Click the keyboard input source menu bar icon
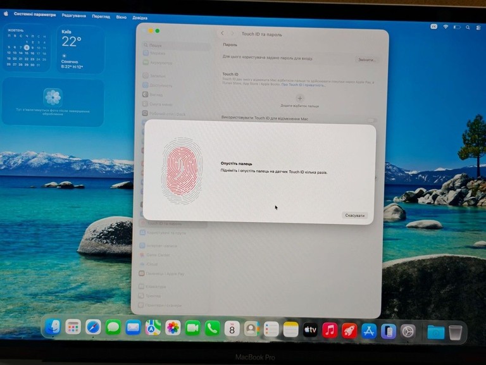This screenshot has width=486, height=365. 434,27
